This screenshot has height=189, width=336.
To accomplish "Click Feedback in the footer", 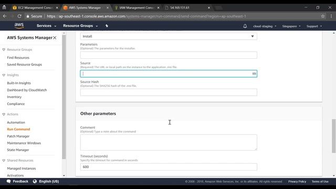I will tap(20, 181).
